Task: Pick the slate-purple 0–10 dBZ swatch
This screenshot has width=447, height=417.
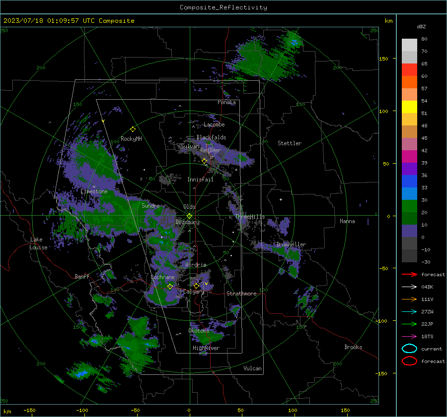Action: coord(409,231)
